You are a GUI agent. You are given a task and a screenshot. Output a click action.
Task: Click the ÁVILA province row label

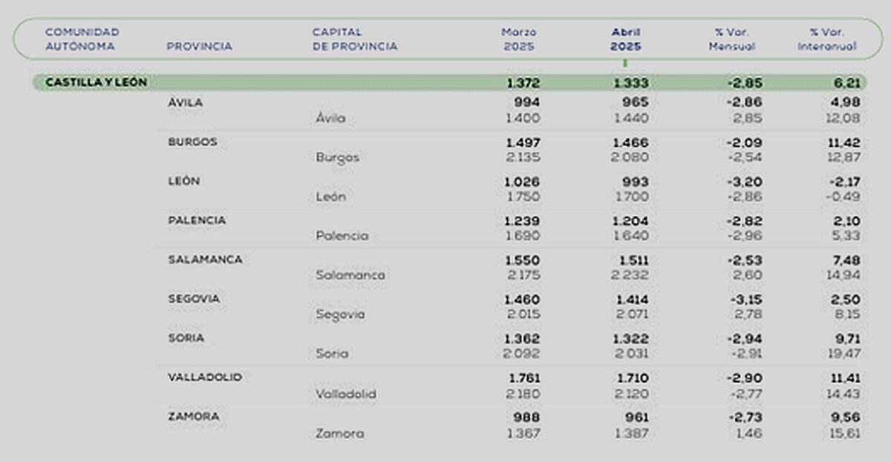186,103
